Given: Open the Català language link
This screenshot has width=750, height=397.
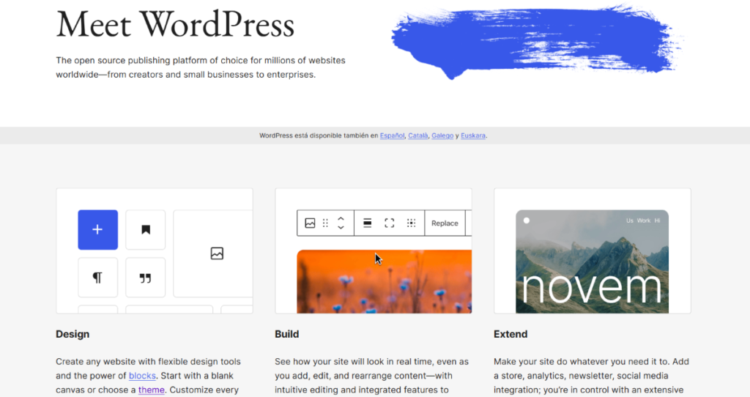Looking at the screenshot, I should click(418, 136).
